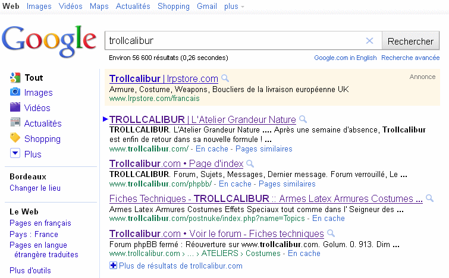Select Web in top navigation bar
The image size is (449, 278).
coord(11,6)
